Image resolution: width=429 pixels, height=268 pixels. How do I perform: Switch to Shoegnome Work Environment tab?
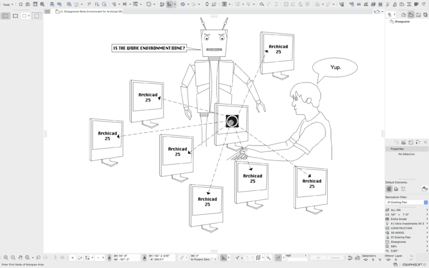[89, 12]
